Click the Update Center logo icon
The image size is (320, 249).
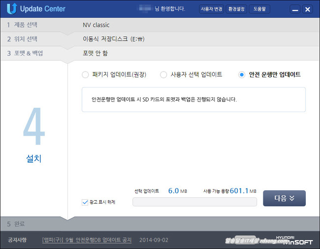pyautogui.click(x=11, y=8)
